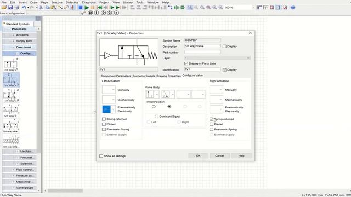
Task: Click the Copy icon in toolbar
Action: [x=47, y=7]
